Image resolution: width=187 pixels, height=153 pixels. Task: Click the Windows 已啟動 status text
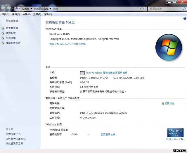59,130
